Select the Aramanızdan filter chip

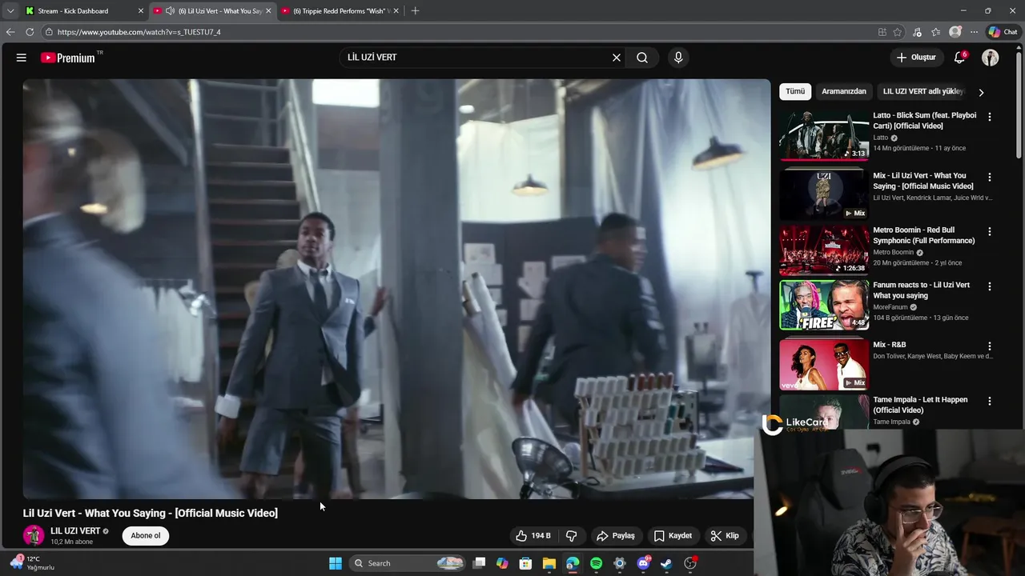coord(844,91)
